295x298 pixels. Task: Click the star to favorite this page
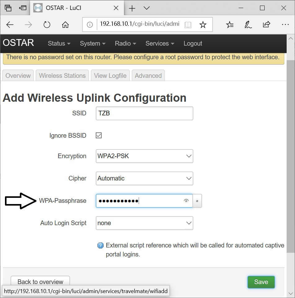coord(203,25)
